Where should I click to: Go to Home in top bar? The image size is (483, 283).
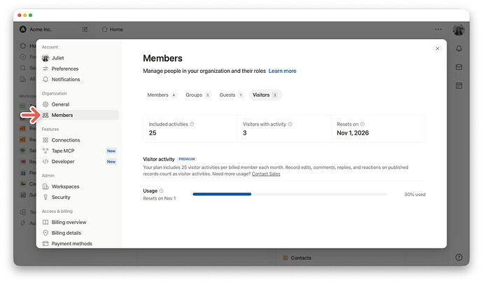pos(113,29)
